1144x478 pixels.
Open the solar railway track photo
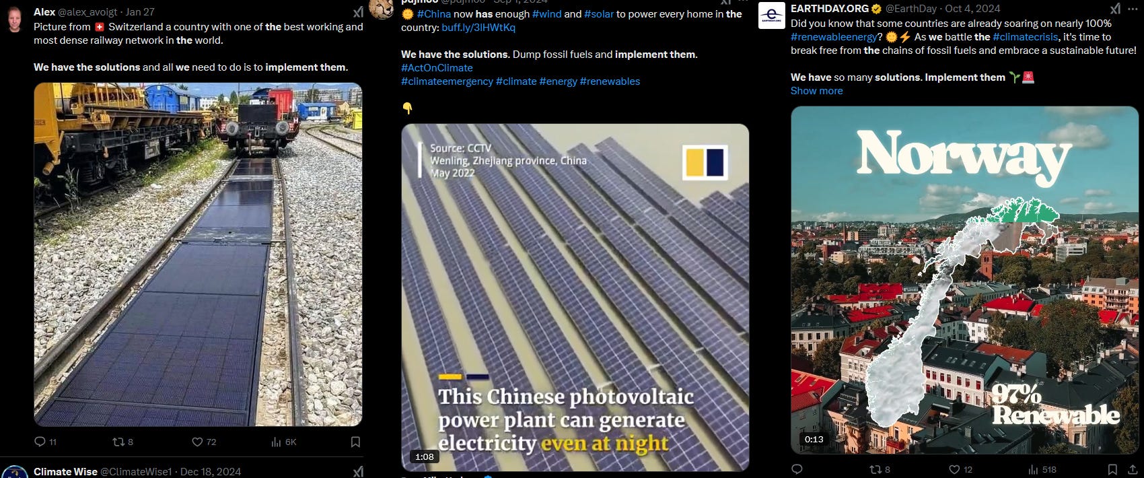click(x=198, y=254)
